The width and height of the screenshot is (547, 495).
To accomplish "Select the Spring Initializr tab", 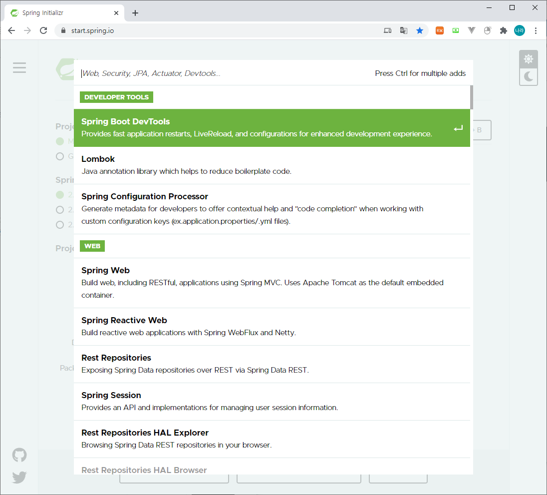I will (x=64, y=13).
